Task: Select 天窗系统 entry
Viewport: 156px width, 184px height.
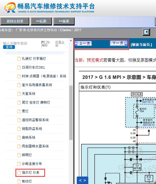Action: click(x=29, y=94)
